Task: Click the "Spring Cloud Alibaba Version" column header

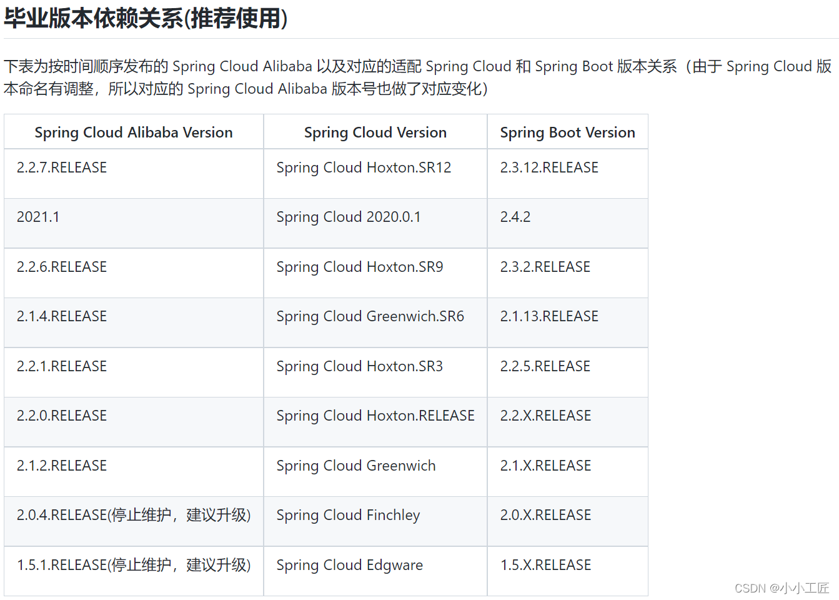Action: pos(134,132)
